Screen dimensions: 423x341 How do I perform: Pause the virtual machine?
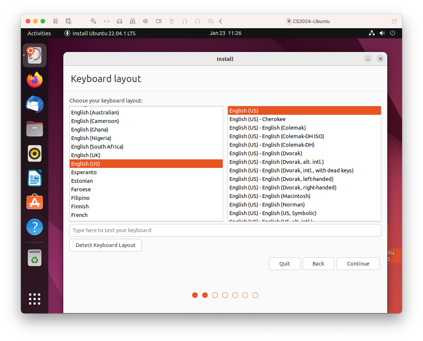pyautogui.click(x=55, y=21)
